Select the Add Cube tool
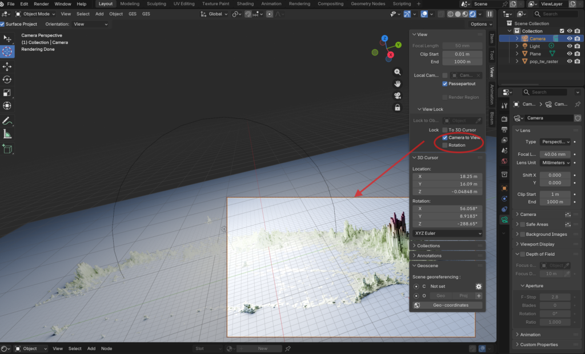The image size is (585, 354). [x=7, y=149]
